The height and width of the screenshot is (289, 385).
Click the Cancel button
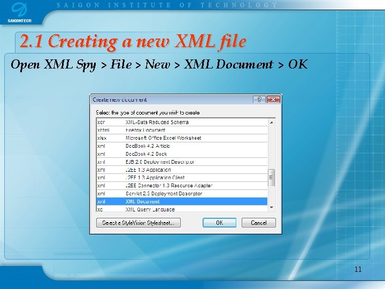click(x=259, y=223)
